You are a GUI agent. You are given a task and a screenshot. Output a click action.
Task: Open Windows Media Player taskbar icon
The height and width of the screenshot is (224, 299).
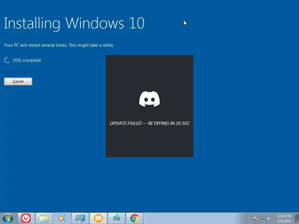[62, 218]
